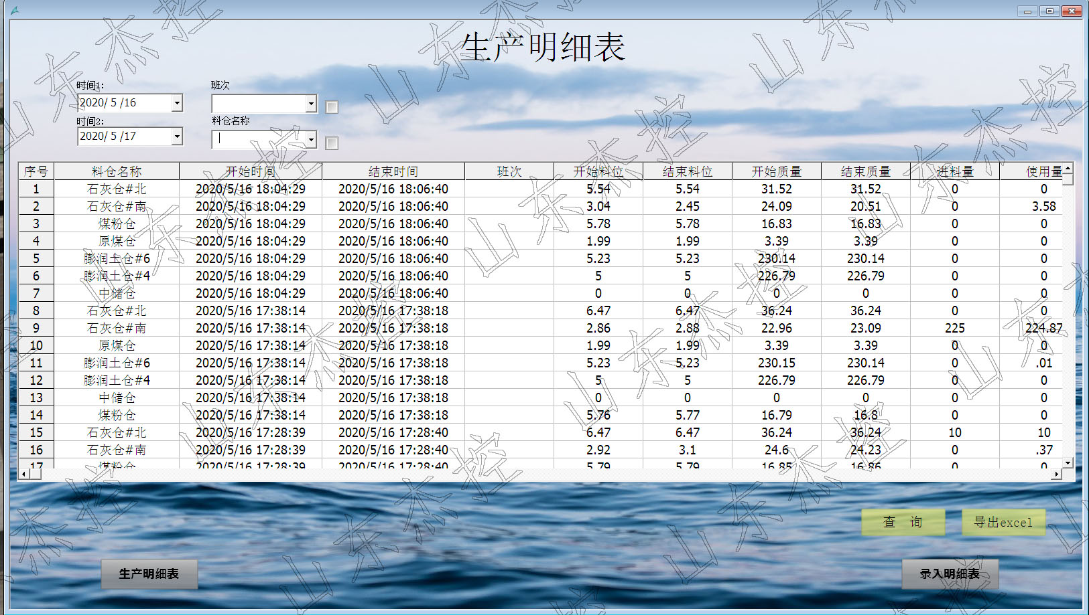Open the 时间1 date dropdown arrow
1089x615 pixels.
tap(177, 103)
